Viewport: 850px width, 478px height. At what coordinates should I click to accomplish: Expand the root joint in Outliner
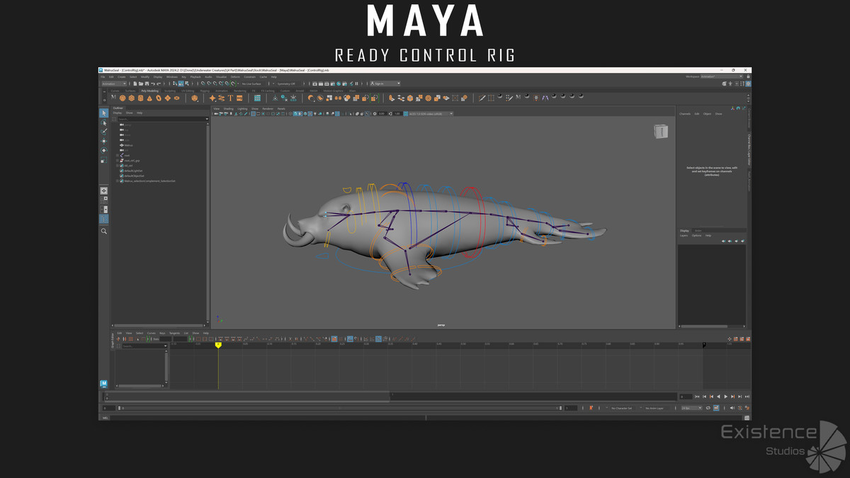coord(118,156)
